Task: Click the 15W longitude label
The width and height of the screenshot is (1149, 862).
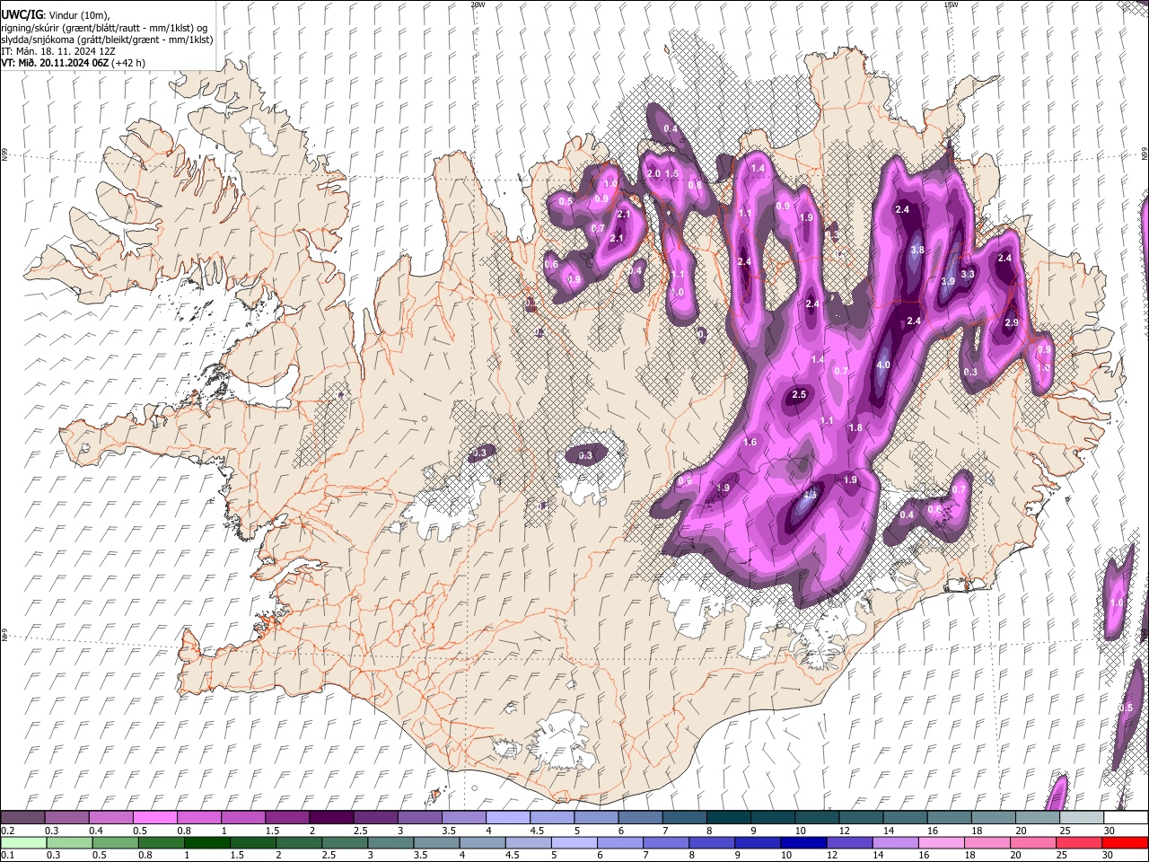Action: tap(951, 4)
